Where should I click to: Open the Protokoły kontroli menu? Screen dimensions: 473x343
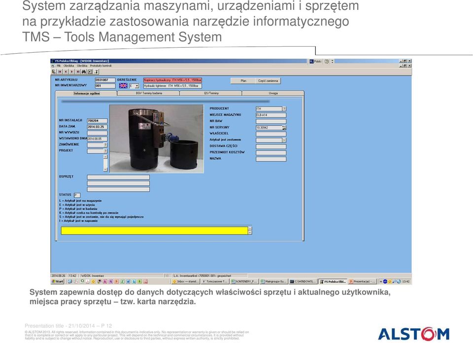coord(101,66)
